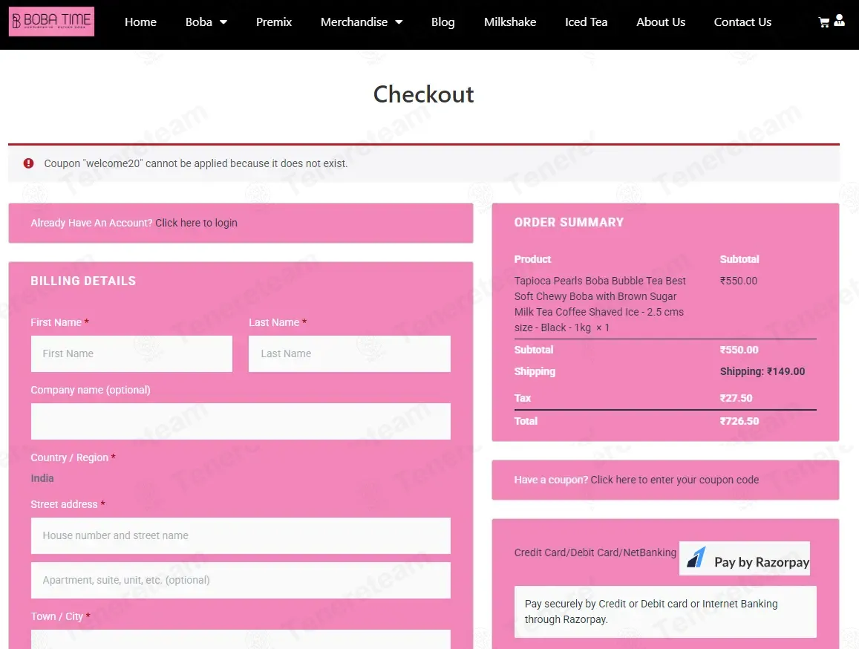
Task: Open the Boba menu item
Action: (199, 22)
